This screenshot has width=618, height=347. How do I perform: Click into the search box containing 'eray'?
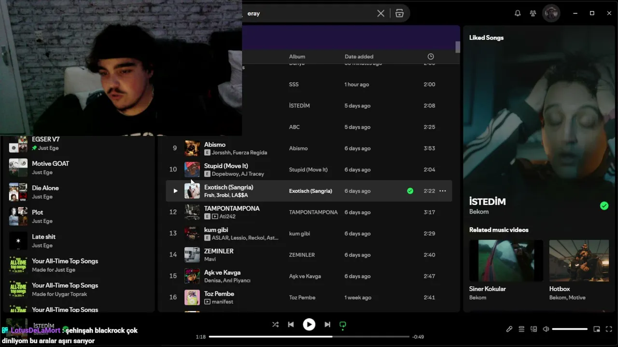pos(309,13)
